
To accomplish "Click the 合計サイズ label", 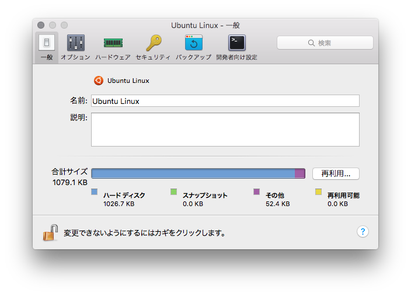I will pyautogui.click(x=69, y=172).
